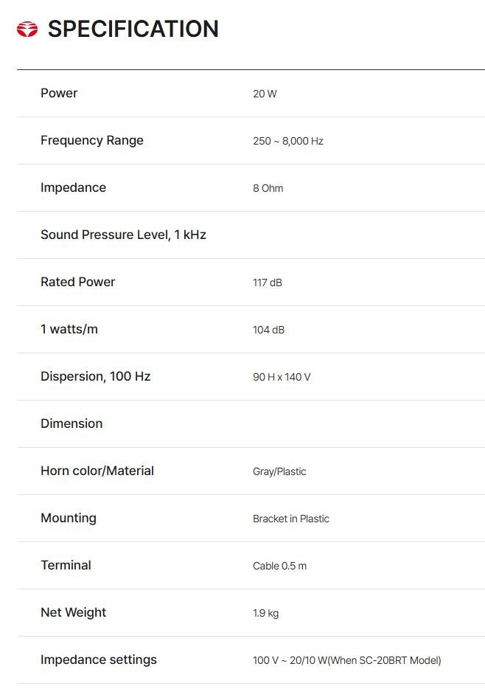Click the red logo icon beside SPECIFICATION
The height and width of the screenshot is (689, 485).
tap(27, 29)
